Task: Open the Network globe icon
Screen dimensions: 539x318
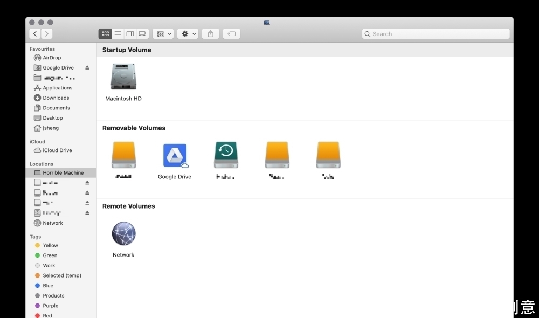Action: coord(123,233)
